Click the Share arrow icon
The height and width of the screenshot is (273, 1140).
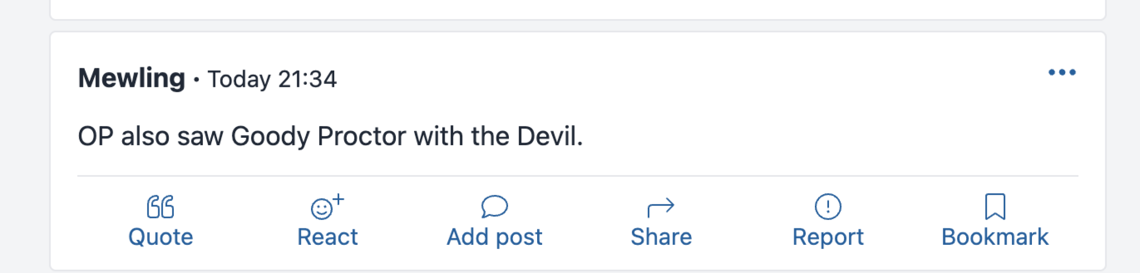(x=661, y=207)
